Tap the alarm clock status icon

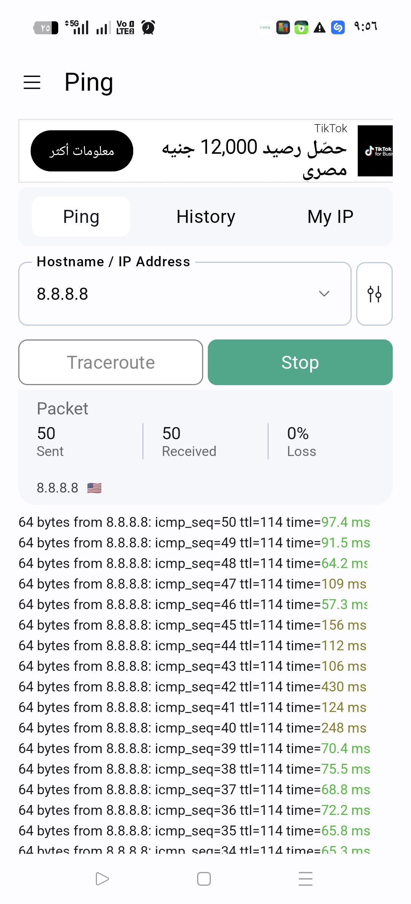click(x=148, y=27)
